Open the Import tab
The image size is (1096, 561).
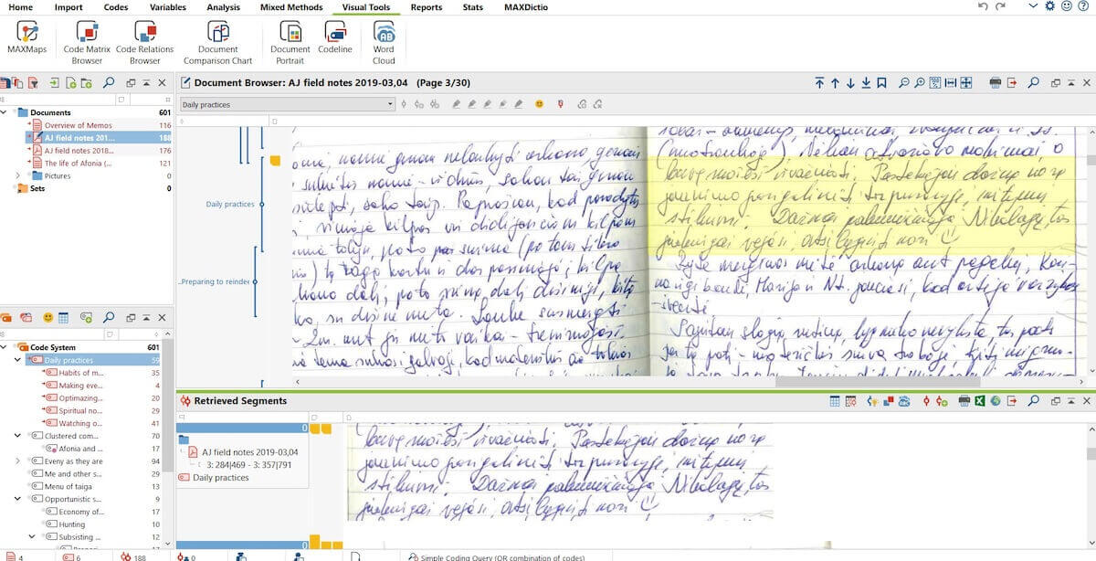click(68, 7)
